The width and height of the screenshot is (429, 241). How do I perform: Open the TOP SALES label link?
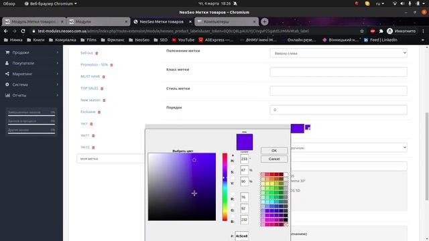(x=89, y=88)
